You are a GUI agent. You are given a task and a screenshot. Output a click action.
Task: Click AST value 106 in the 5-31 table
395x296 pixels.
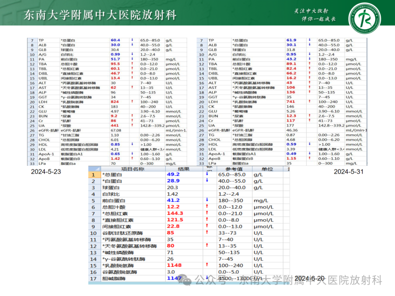[290, 88]
